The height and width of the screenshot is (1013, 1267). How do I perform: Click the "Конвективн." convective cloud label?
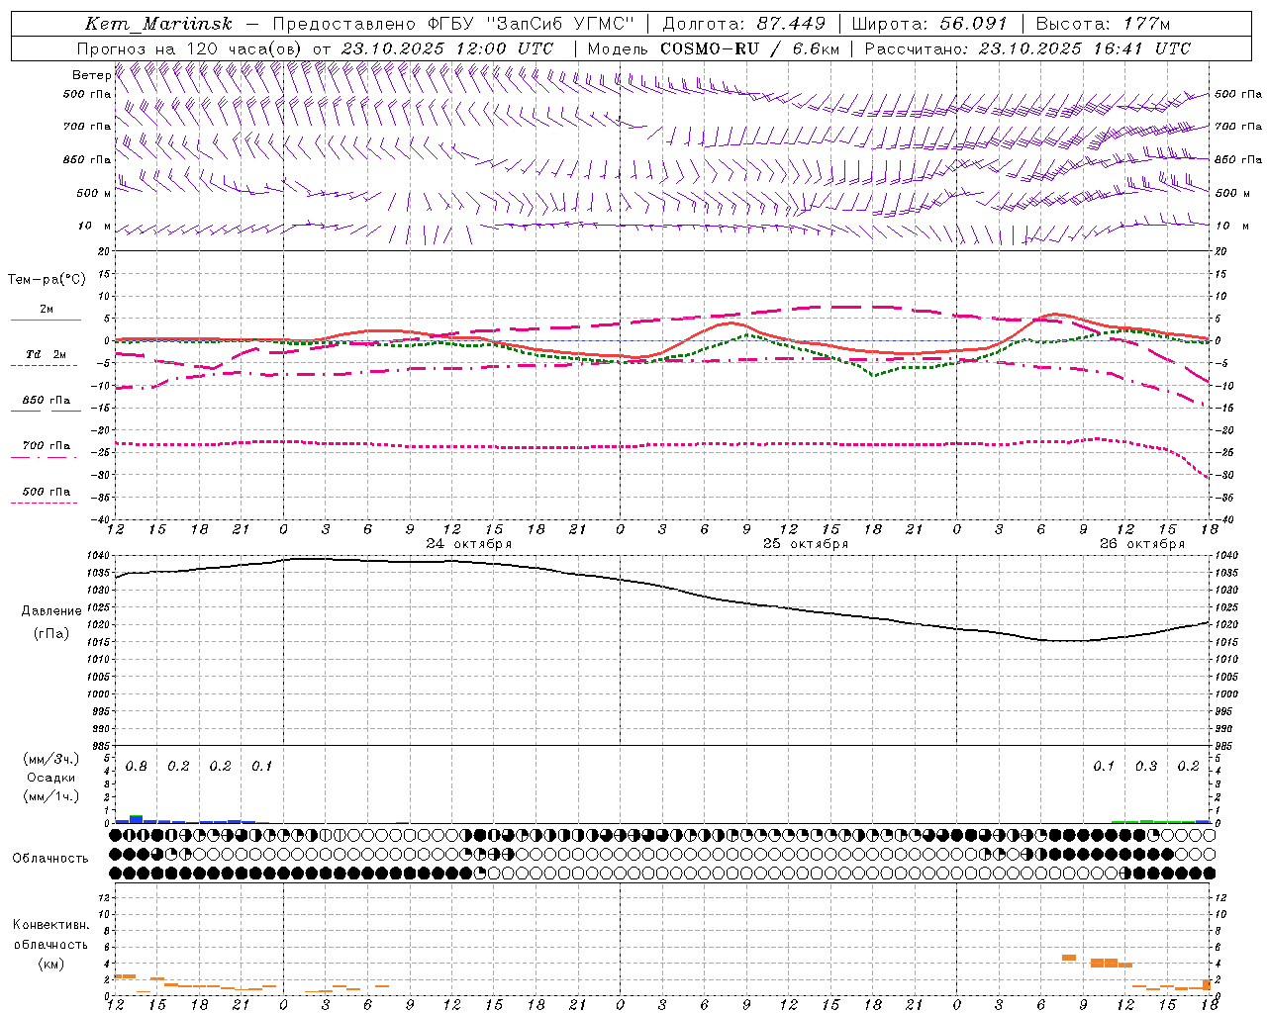point(50,925)
